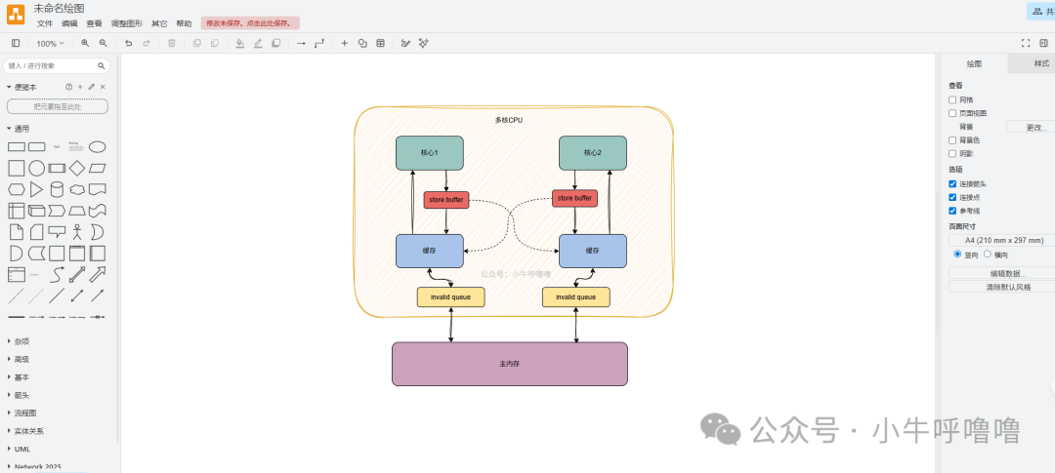Enable the 网格 grid checkbox
The width and height of the screenshot is (1055, 473).
(952, 99)
